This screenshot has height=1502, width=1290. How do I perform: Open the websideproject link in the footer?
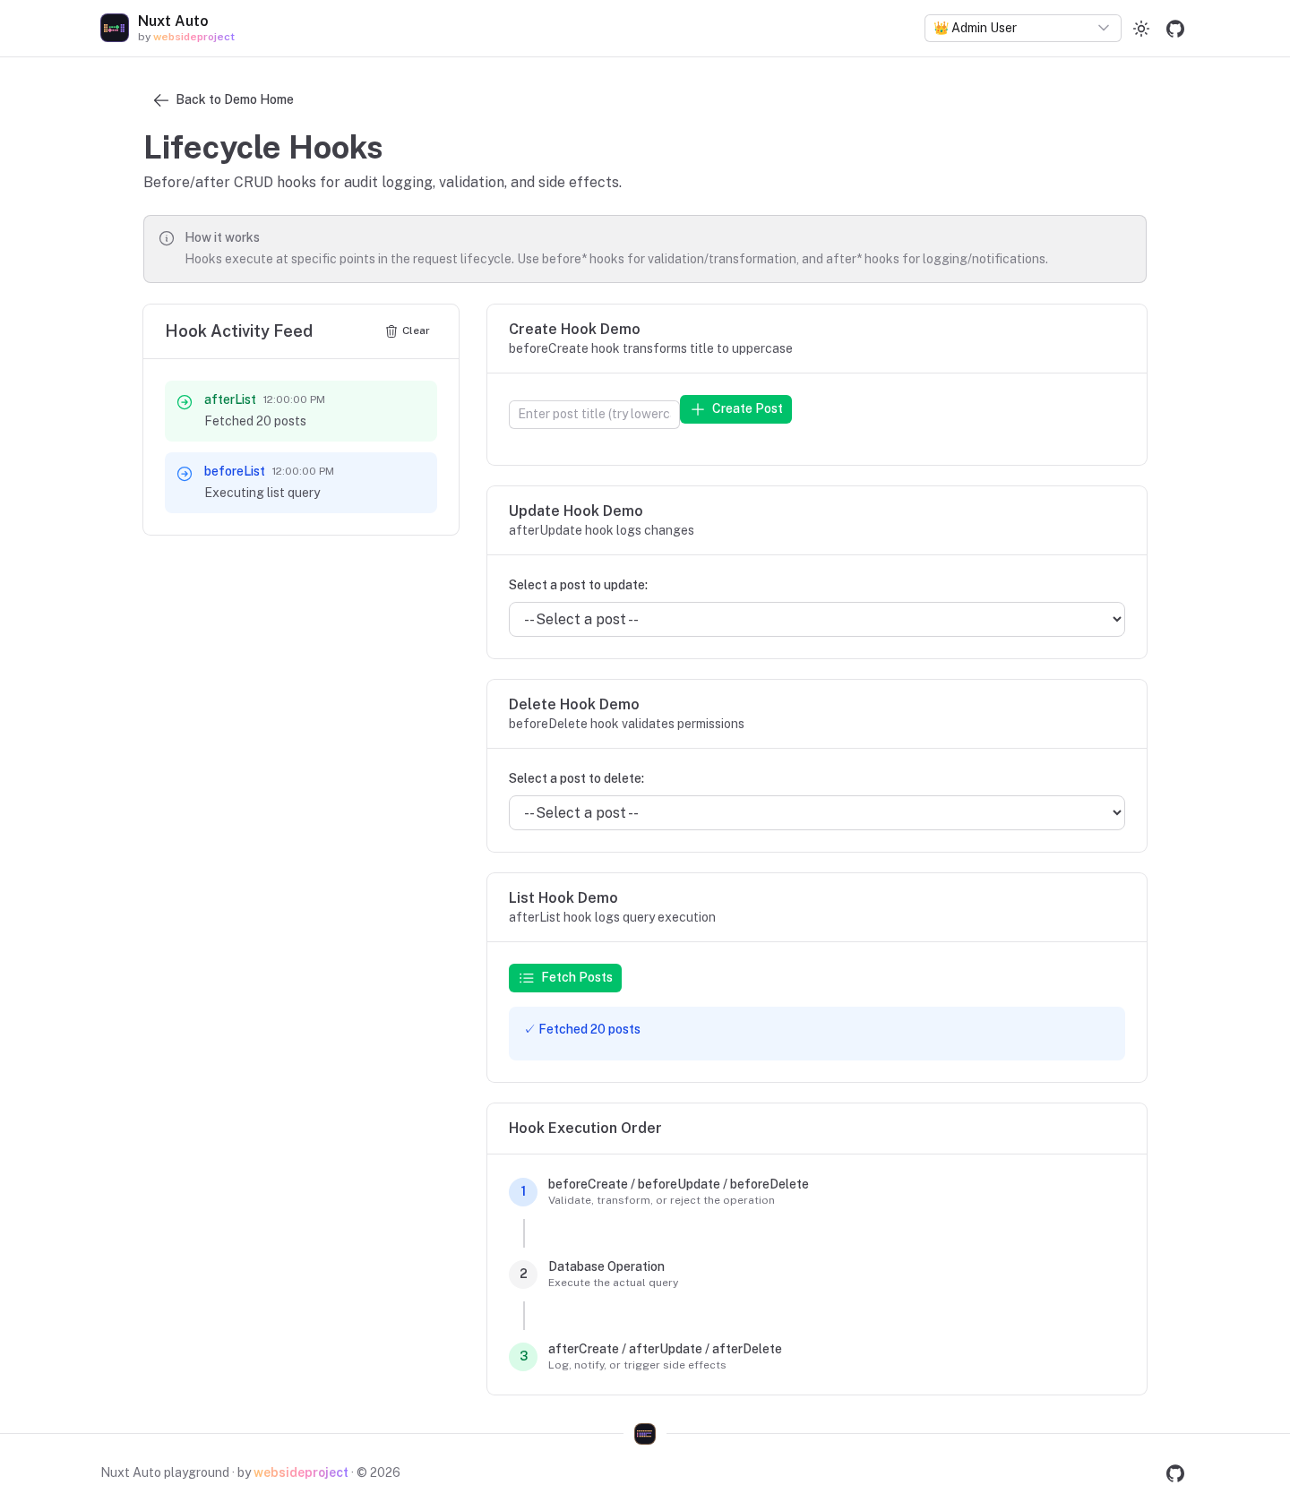tap(301, 1472)
